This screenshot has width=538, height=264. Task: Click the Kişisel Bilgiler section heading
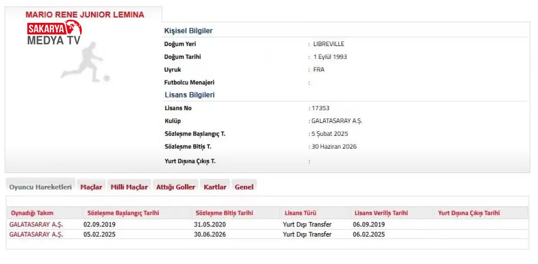pos(188,31)
